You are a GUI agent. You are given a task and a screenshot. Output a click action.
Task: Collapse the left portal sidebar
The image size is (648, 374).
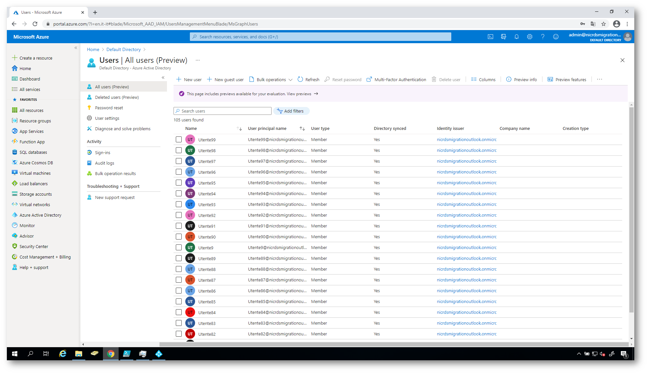76,48
